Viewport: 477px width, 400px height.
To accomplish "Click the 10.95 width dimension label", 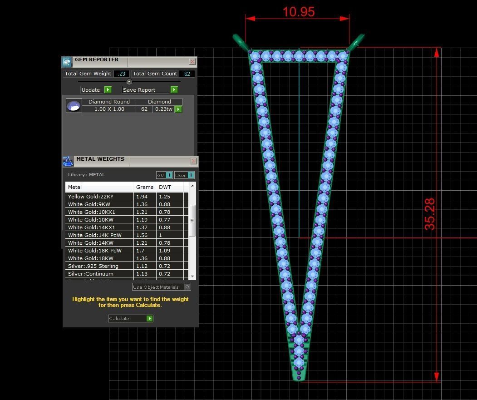I will (x=299, y=12).
